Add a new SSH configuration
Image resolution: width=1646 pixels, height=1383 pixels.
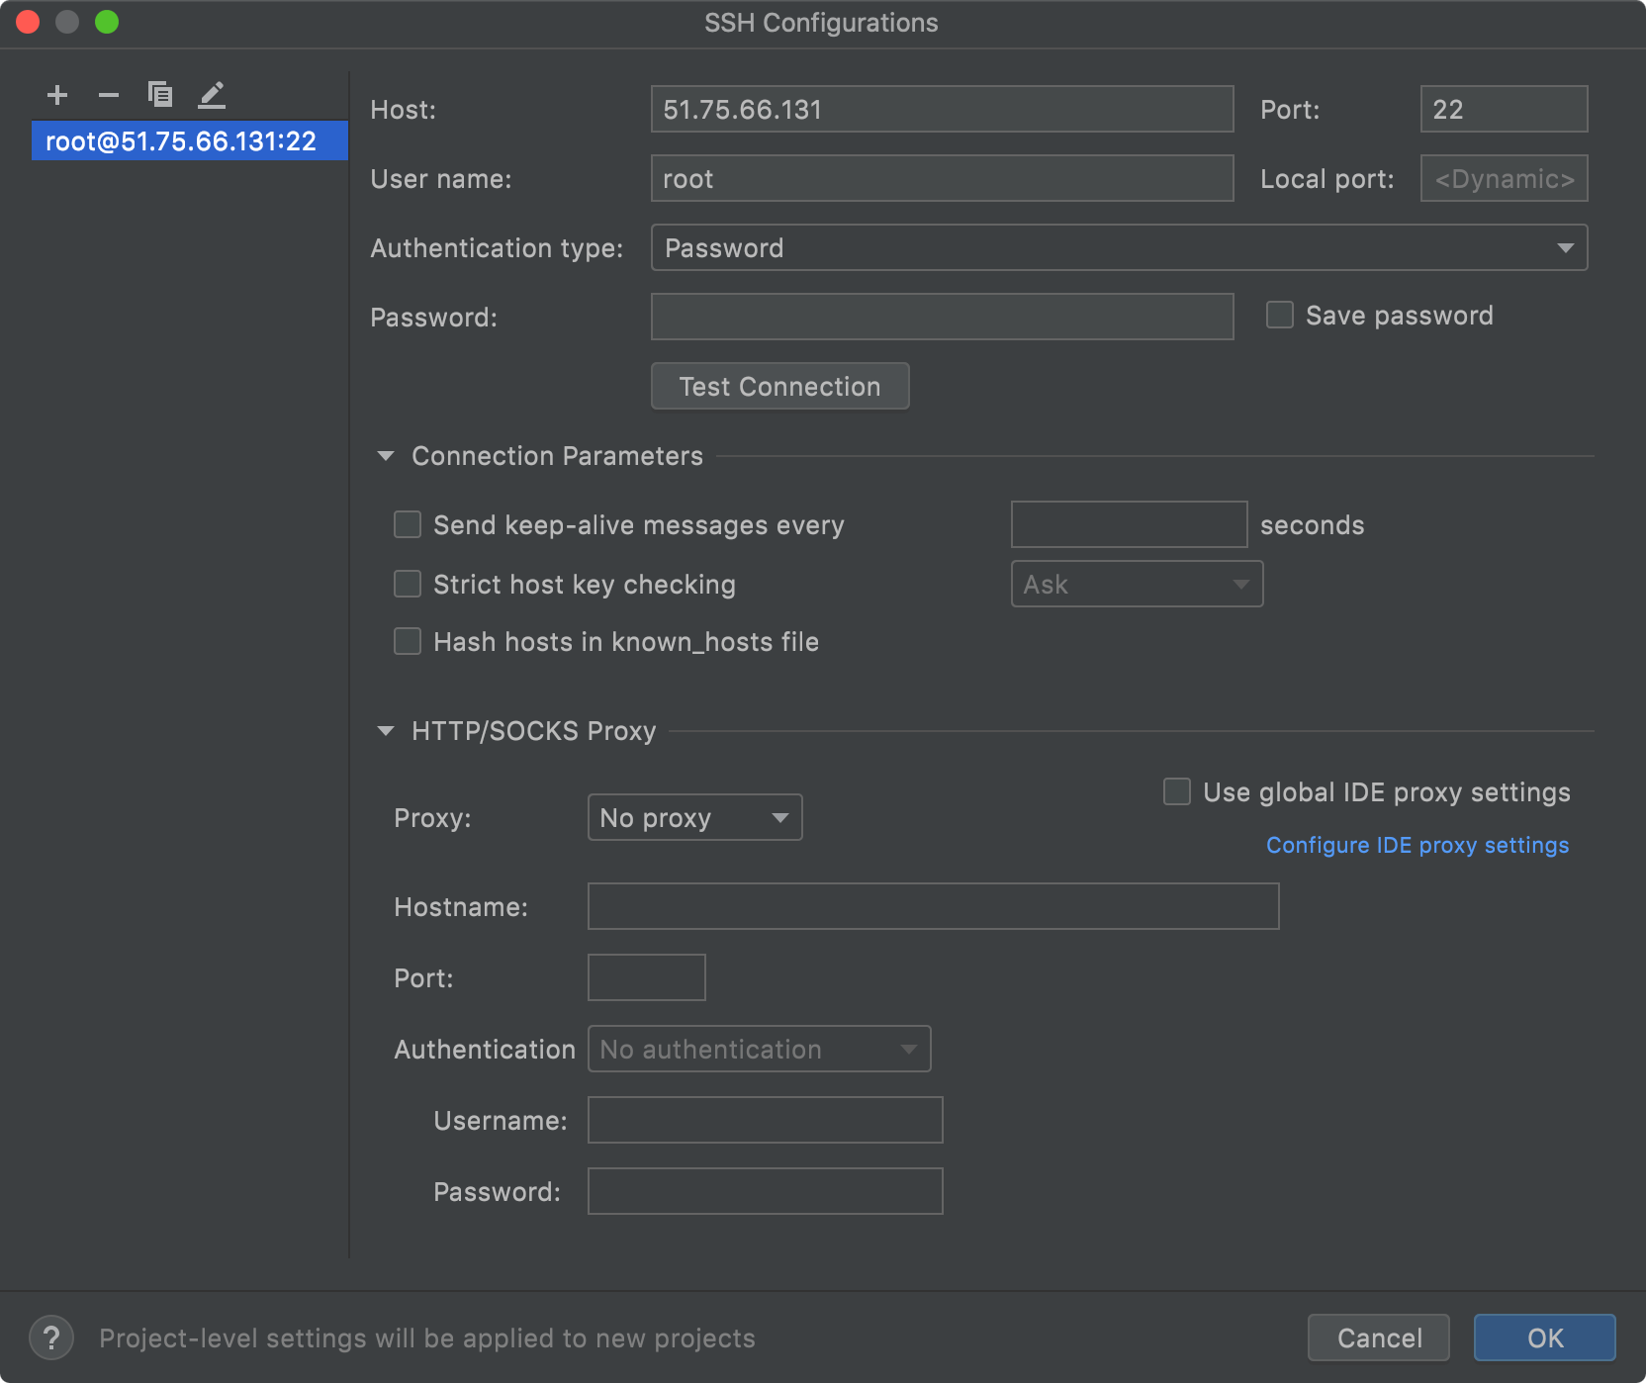56,95
